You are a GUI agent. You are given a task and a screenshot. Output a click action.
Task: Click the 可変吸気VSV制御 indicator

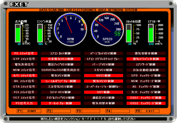click(x=61, y=59)
